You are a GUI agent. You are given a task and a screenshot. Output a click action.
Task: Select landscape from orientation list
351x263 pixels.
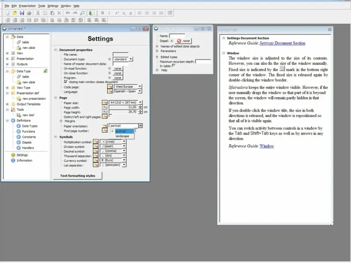pyautogui.click(x=122, y=136)
